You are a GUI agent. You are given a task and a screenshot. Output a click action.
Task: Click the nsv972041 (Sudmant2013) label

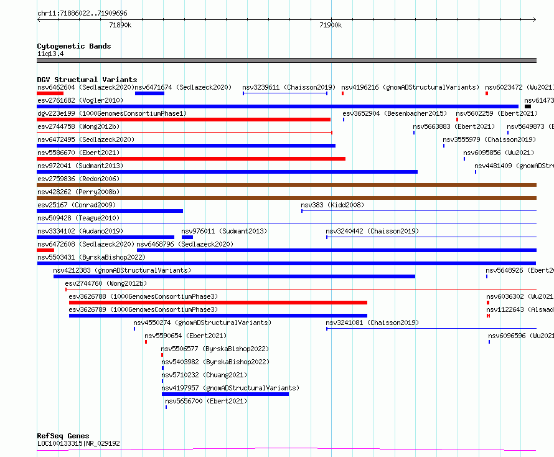tap(80, 166)
